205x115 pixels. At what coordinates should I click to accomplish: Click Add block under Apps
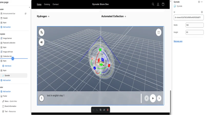click(8, 66)
